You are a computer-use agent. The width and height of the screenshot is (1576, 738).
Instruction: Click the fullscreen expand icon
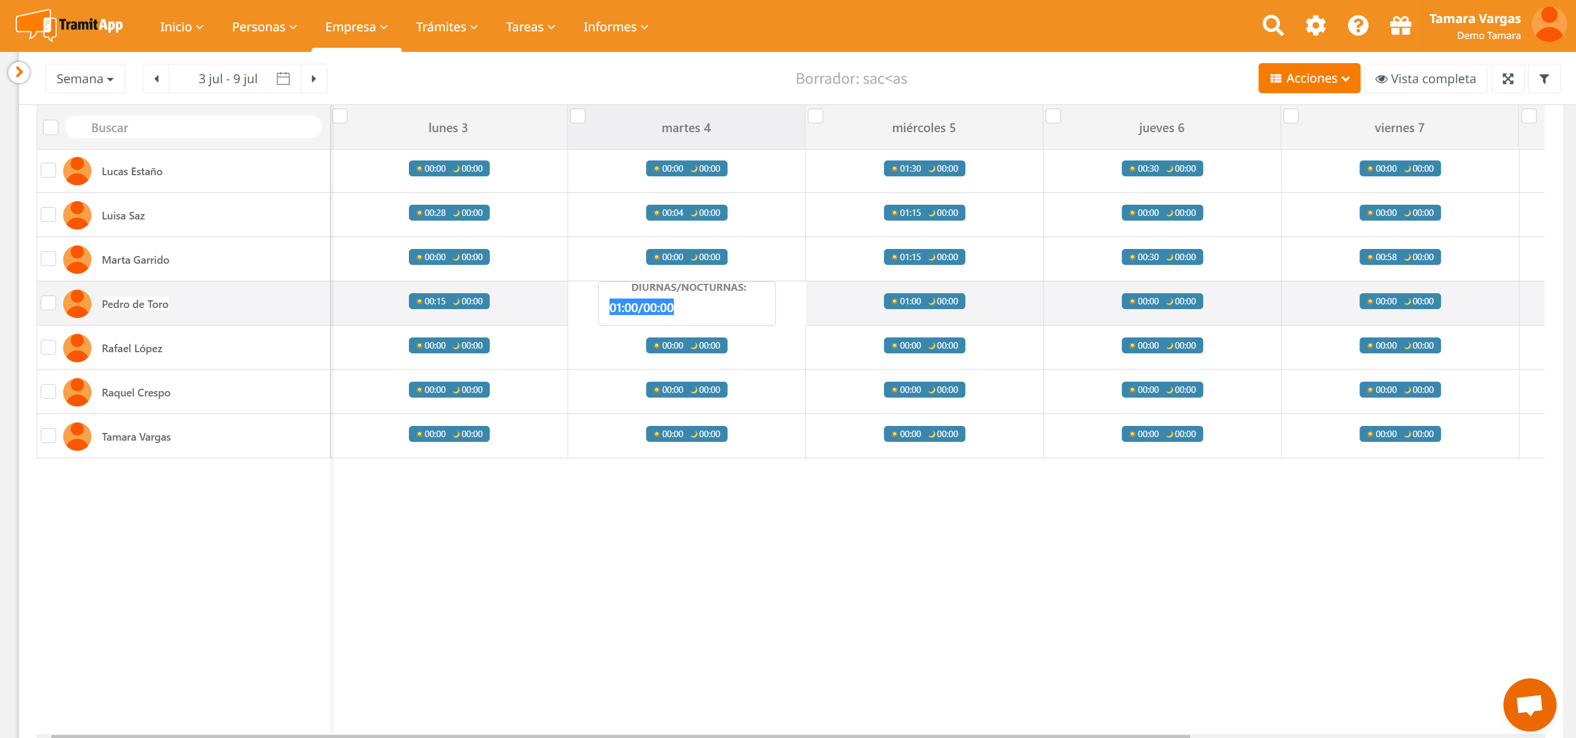click(1508, 79)
